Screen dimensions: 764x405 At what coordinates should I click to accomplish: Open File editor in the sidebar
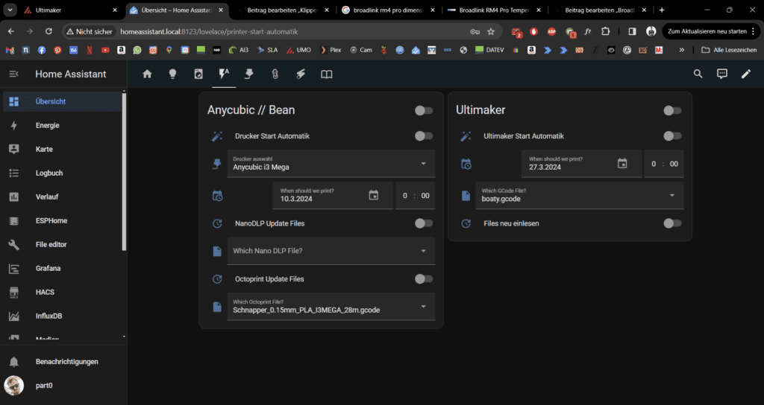point(63,244)
